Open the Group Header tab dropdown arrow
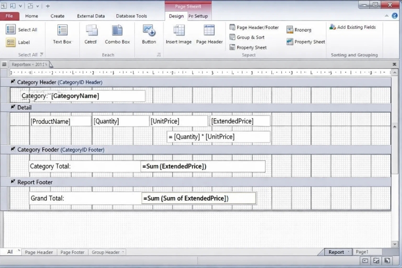The height and width of the screenshot is (268, 402). (123, 252)
